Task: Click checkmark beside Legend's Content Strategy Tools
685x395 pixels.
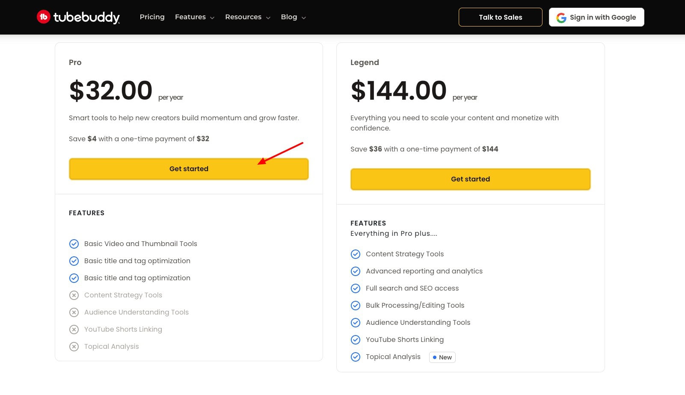Action: coord(356,254)
